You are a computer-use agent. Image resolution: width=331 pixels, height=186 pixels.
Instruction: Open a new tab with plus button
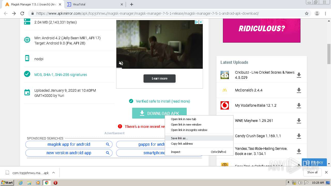click(131, 4)
